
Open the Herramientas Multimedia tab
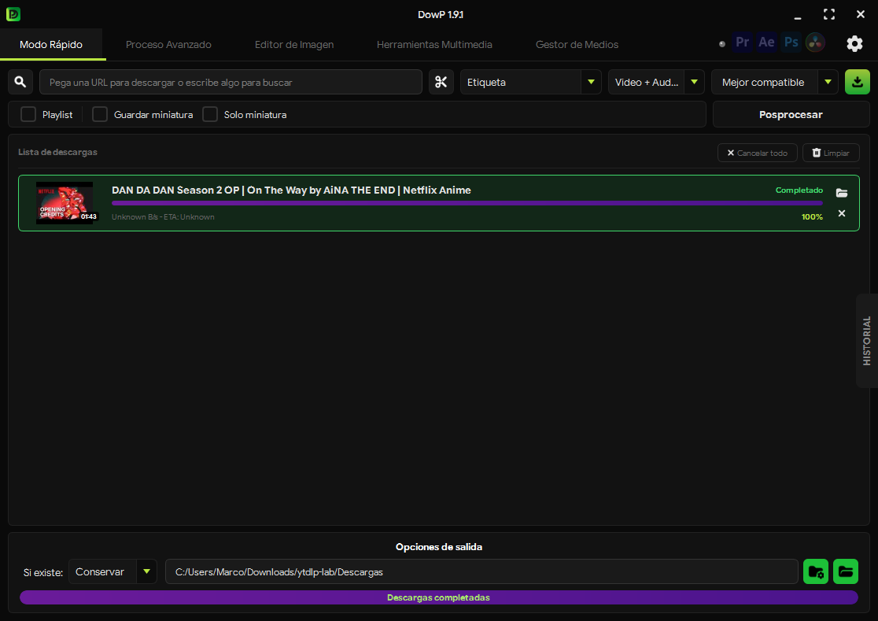(434, 44)
